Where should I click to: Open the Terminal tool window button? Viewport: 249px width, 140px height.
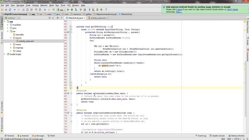coord(9,136)
